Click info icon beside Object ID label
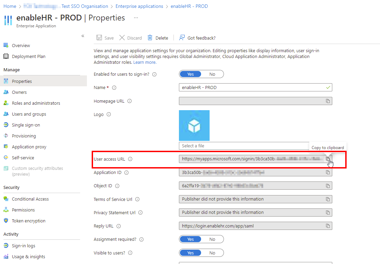380x264 pixels. pos(117,186)
